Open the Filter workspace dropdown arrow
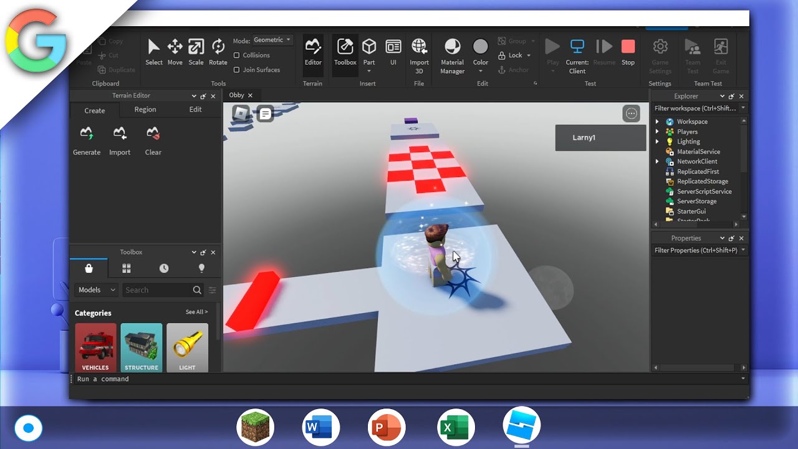This screenshot has height=449, width=798. point(743,108)
